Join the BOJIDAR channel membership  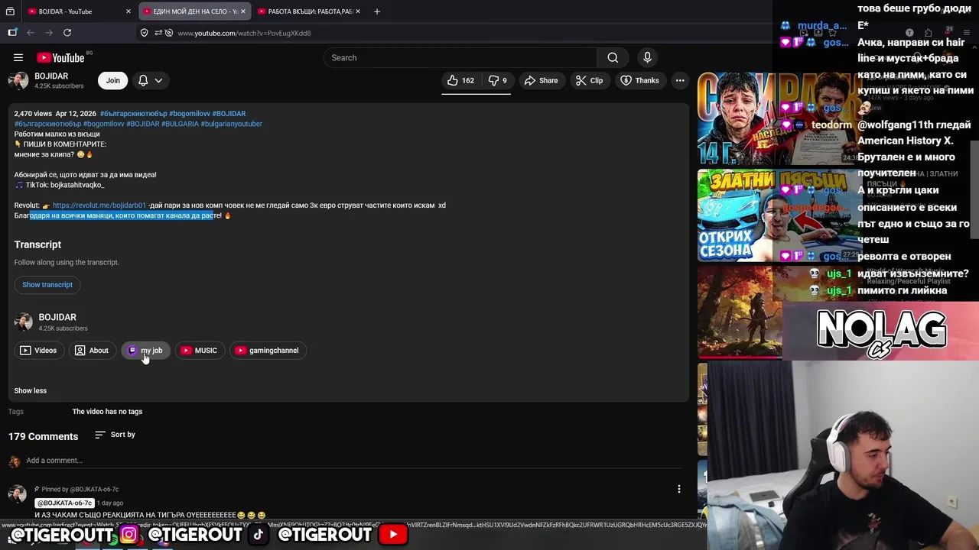pyautogui.click(x=112, y=80)
